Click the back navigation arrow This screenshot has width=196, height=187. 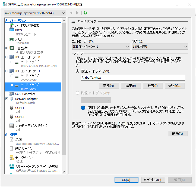click(71, 13)
